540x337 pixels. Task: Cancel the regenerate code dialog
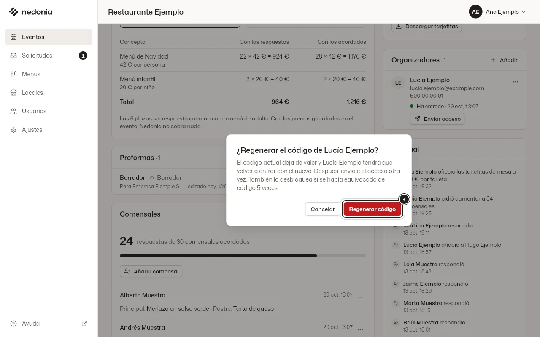pyautogui.click(x=323, y=209)
